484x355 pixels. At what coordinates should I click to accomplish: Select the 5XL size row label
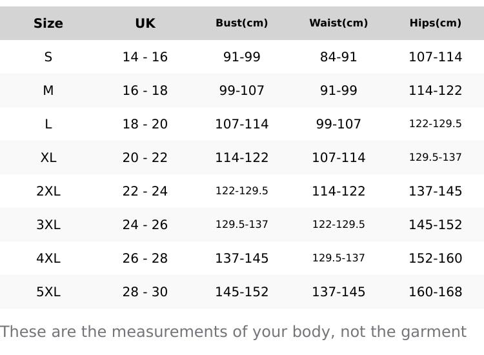pyautogui.click(x=48, y=292)
